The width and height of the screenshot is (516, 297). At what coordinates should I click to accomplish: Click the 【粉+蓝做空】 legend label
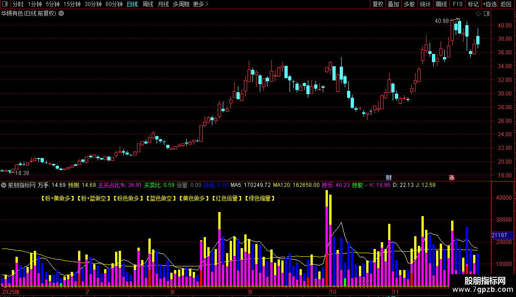[94, 198]
